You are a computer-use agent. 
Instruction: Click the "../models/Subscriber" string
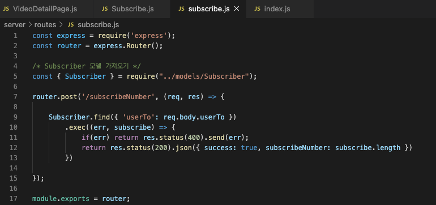[x=204, y=76]
